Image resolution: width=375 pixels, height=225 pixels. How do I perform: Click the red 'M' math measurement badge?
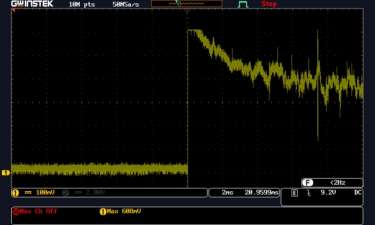click(16, 211)
